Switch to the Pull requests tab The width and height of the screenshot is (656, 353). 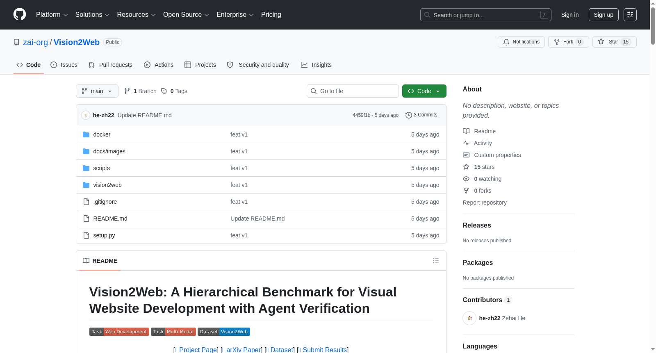pyautogui.click(x=110, y=65)
